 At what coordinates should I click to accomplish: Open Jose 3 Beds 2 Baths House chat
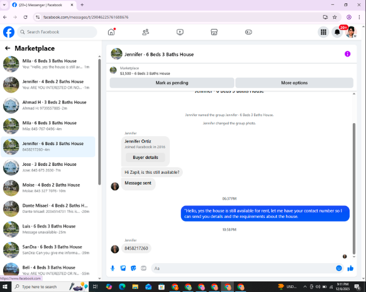click(48, 167)
